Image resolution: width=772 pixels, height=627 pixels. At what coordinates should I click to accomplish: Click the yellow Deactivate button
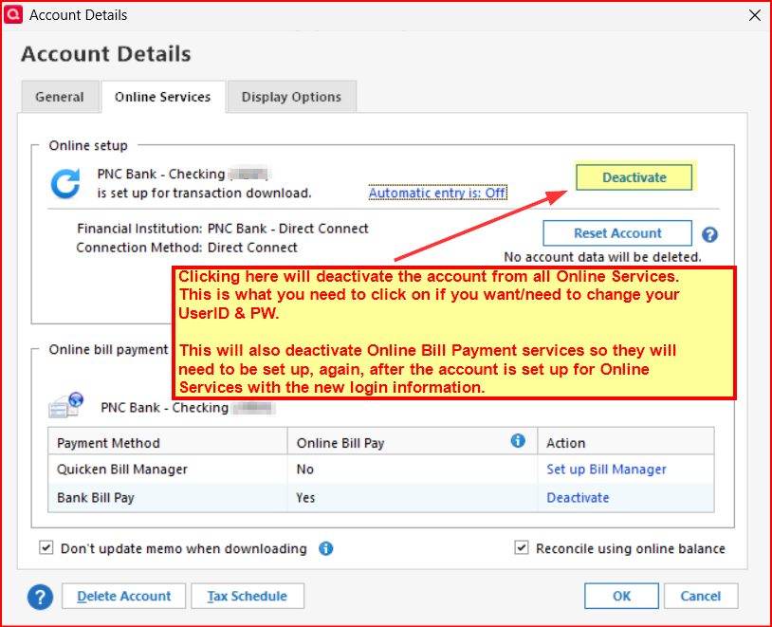click(x=634, y=177)
